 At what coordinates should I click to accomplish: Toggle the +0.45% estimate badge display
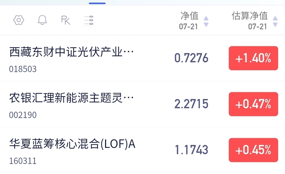pos(253,150)
